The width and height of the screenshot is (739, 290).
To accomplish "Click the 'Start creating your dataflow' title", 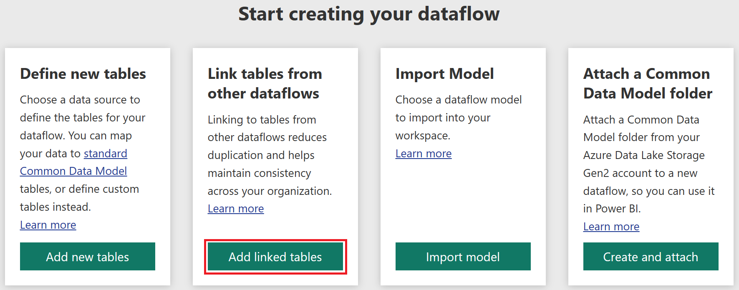I will coord(369,14).
